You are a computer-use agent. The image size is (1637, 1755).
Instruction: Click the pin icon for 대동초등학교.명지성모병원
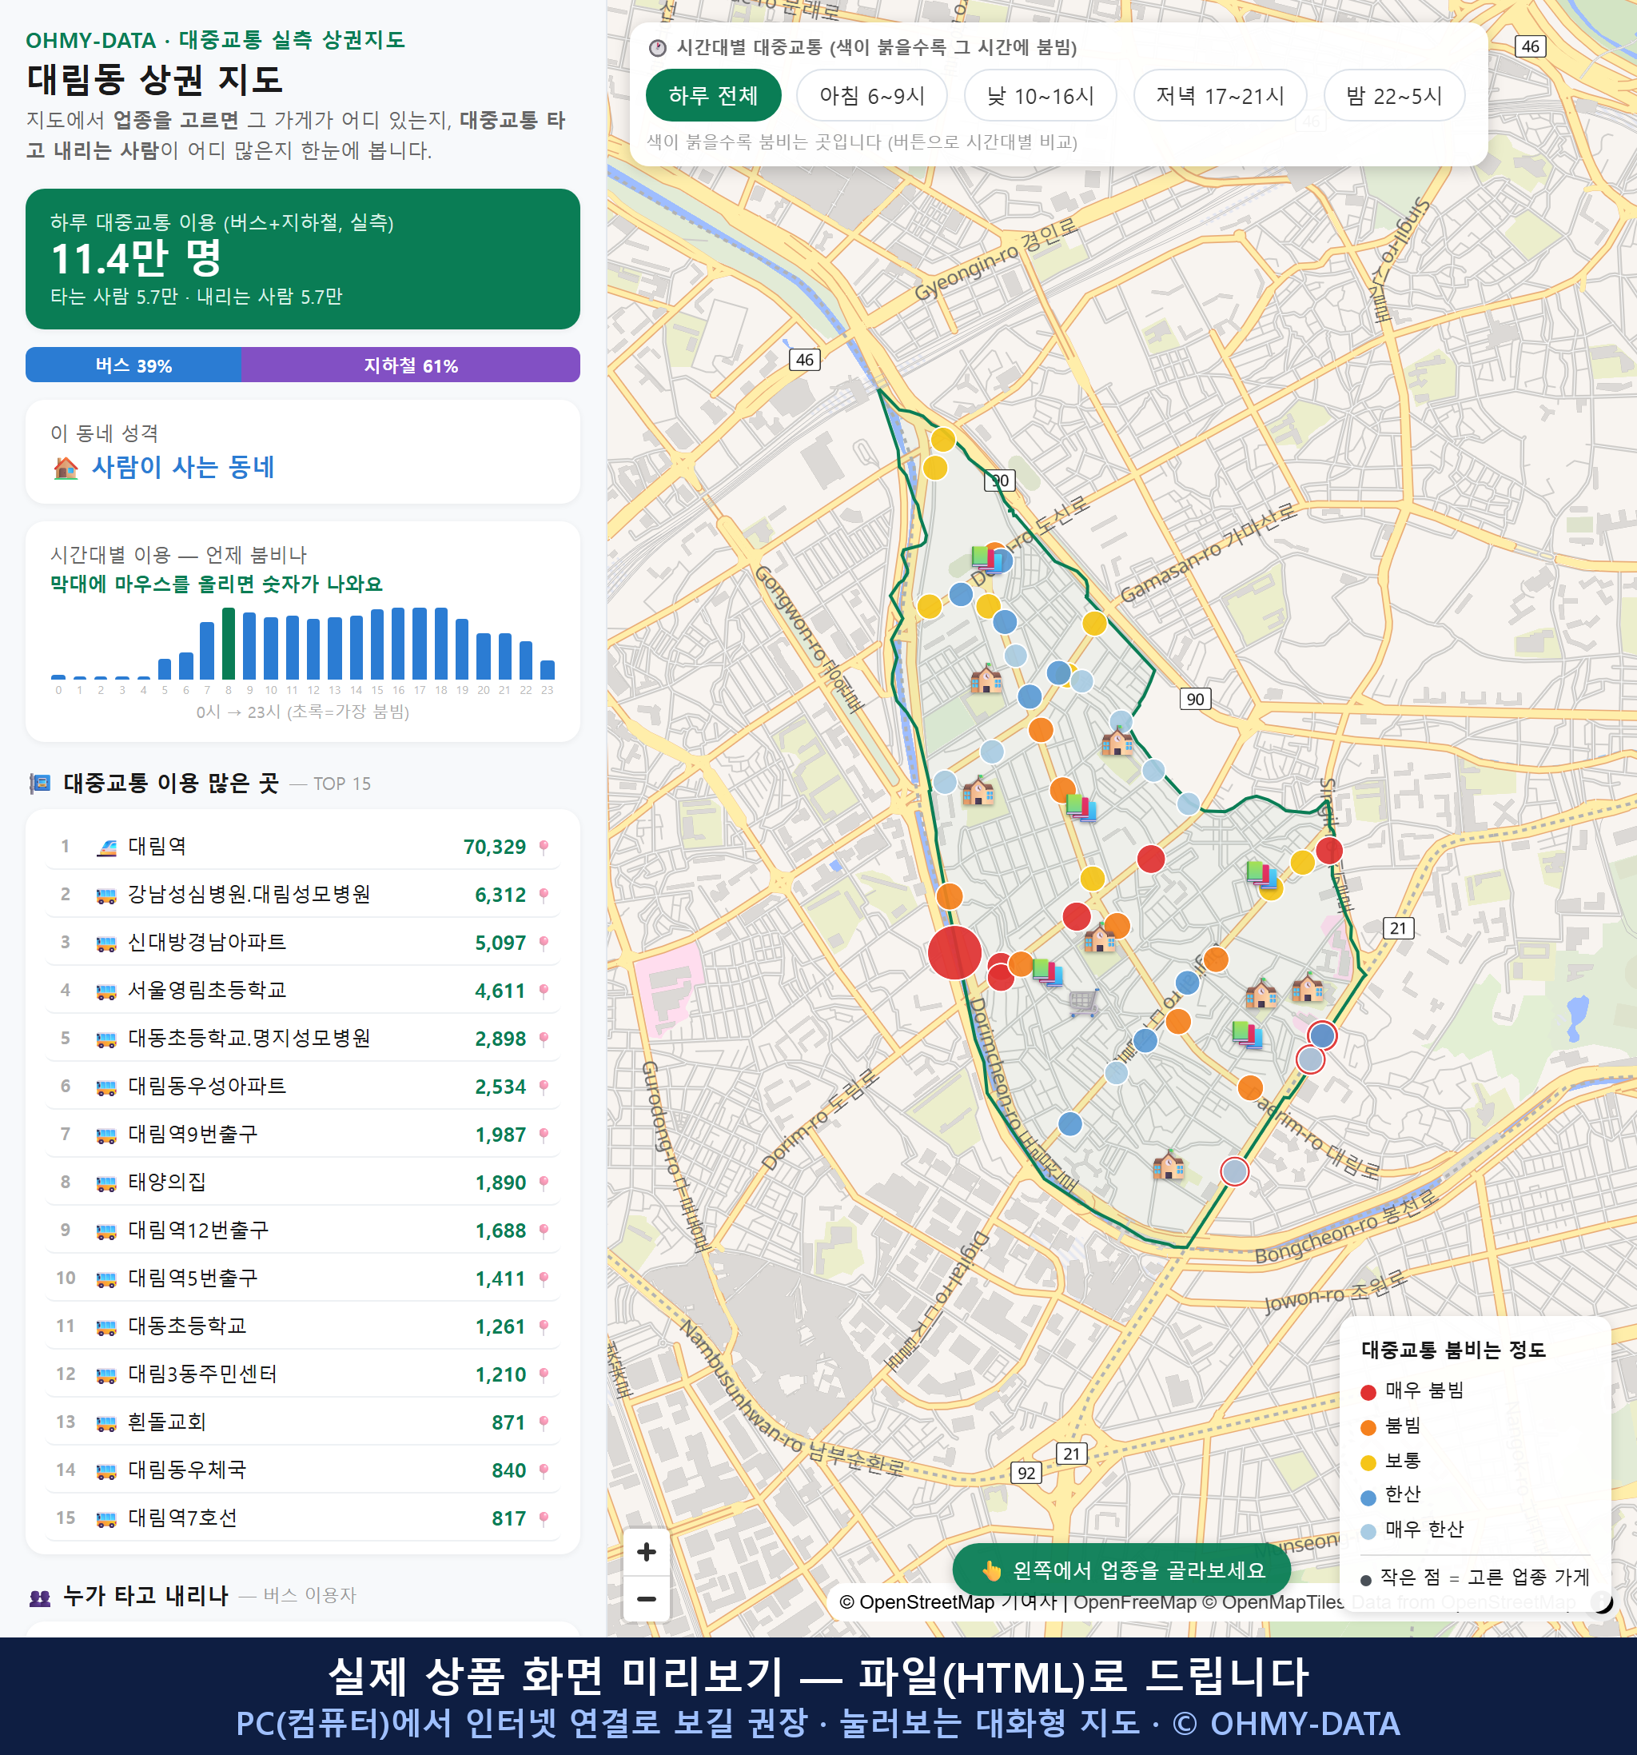click(x=544, y=1039)
